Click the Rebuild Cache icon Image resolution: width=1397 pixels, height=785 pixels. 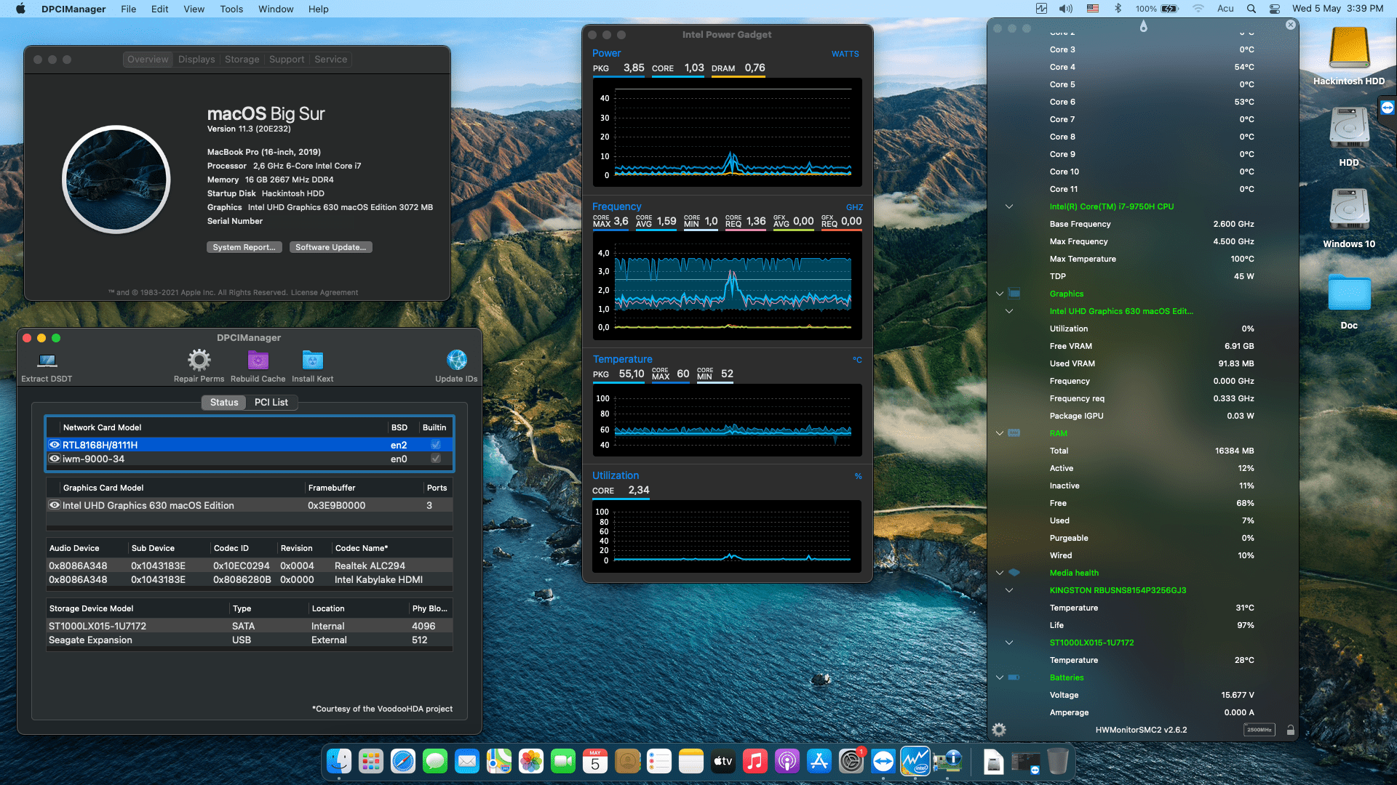click(258, 360)
